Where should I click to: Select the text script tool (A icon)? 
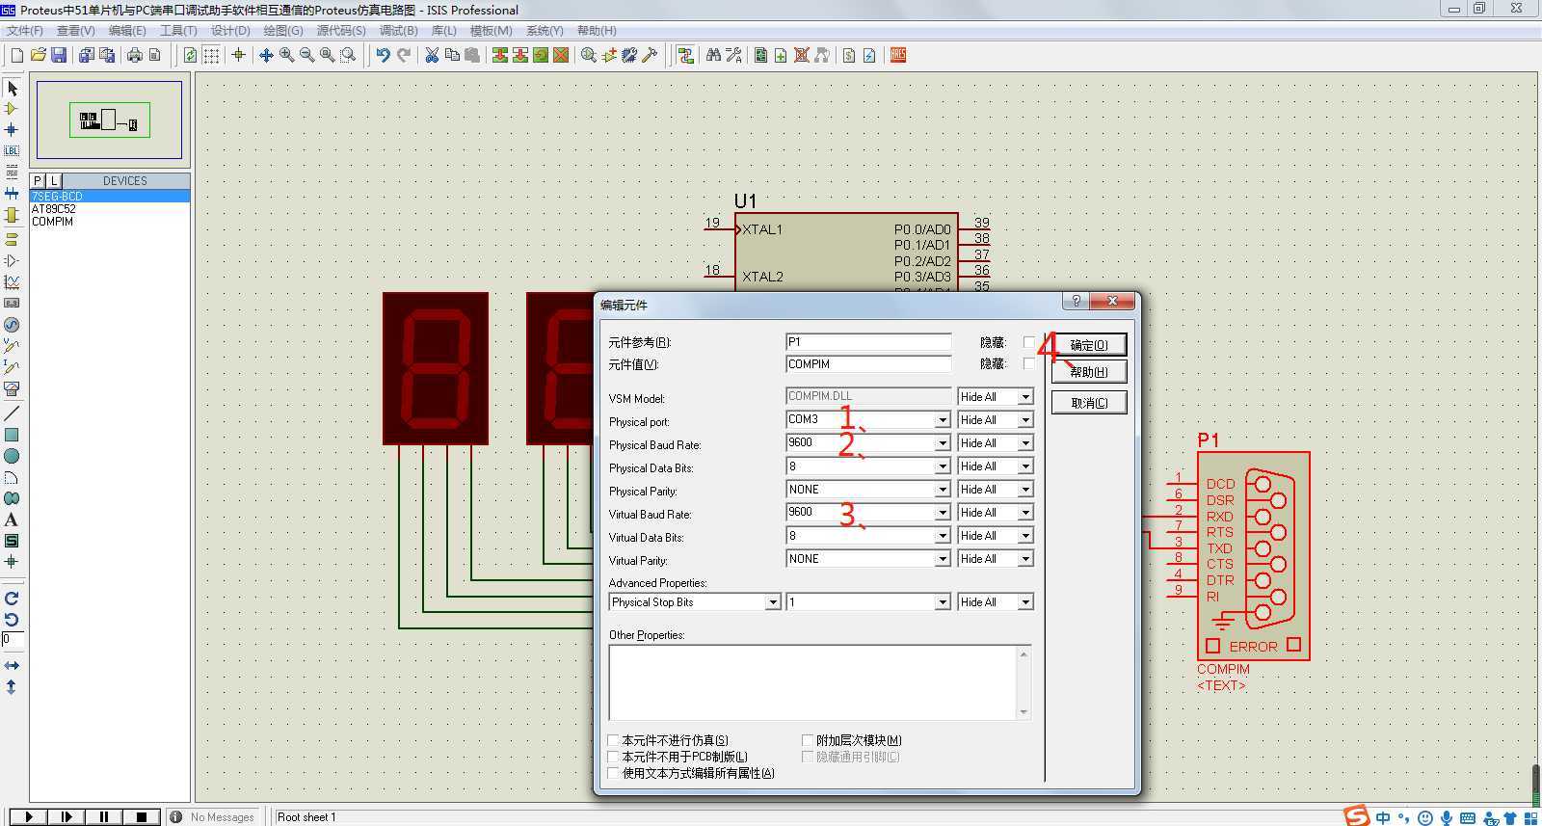pos(12,520)
